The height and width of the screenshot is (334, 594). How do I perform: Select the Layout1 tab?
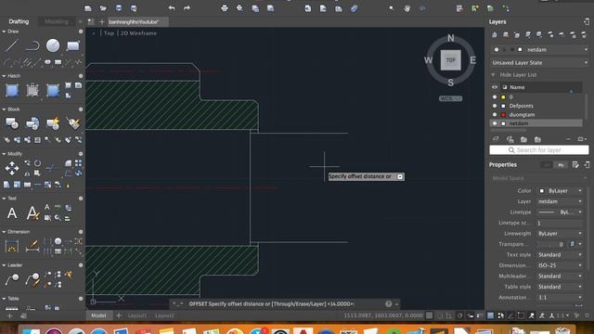click(137, 315)
